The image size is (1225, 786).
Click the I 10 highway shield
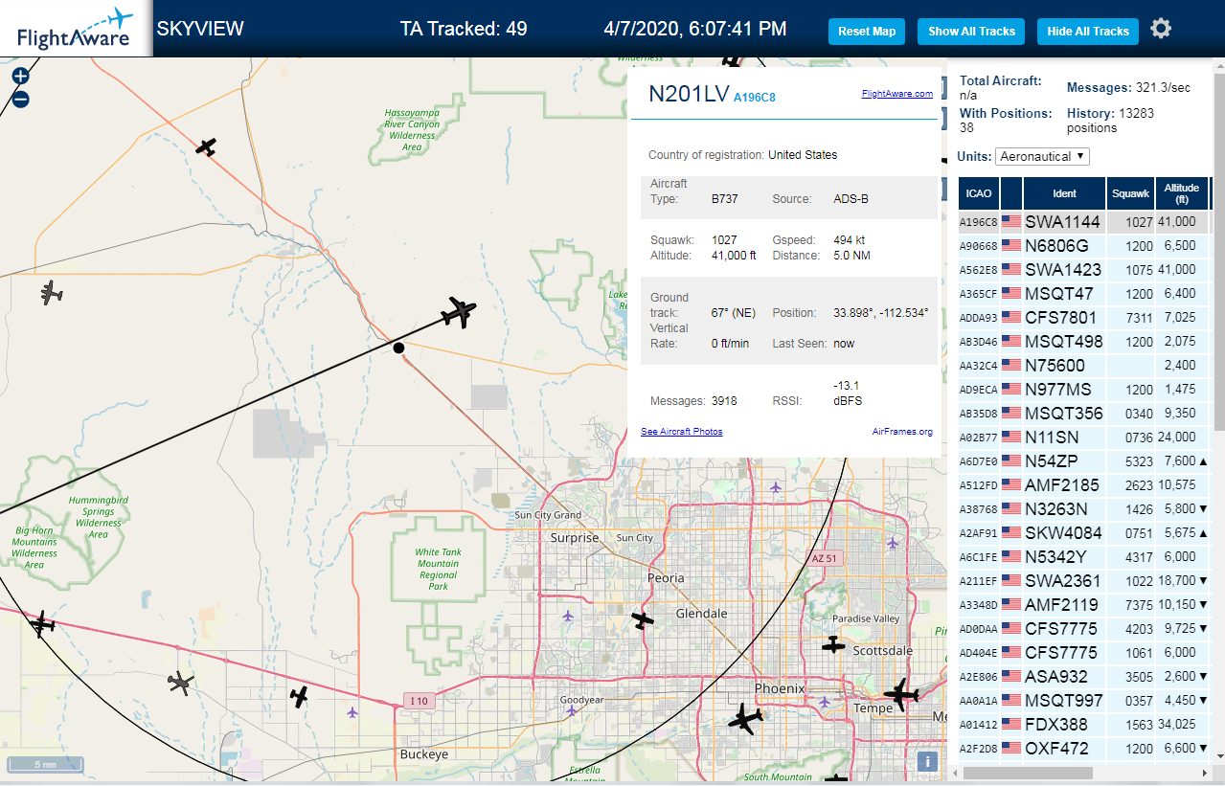(x=419, y=701)
